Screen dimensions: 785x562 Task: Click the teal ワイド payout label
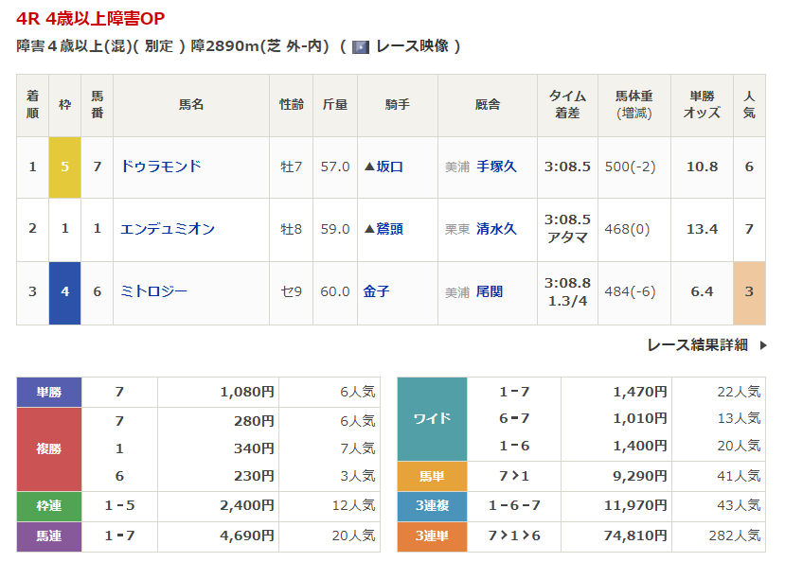[x=432, y=418]
